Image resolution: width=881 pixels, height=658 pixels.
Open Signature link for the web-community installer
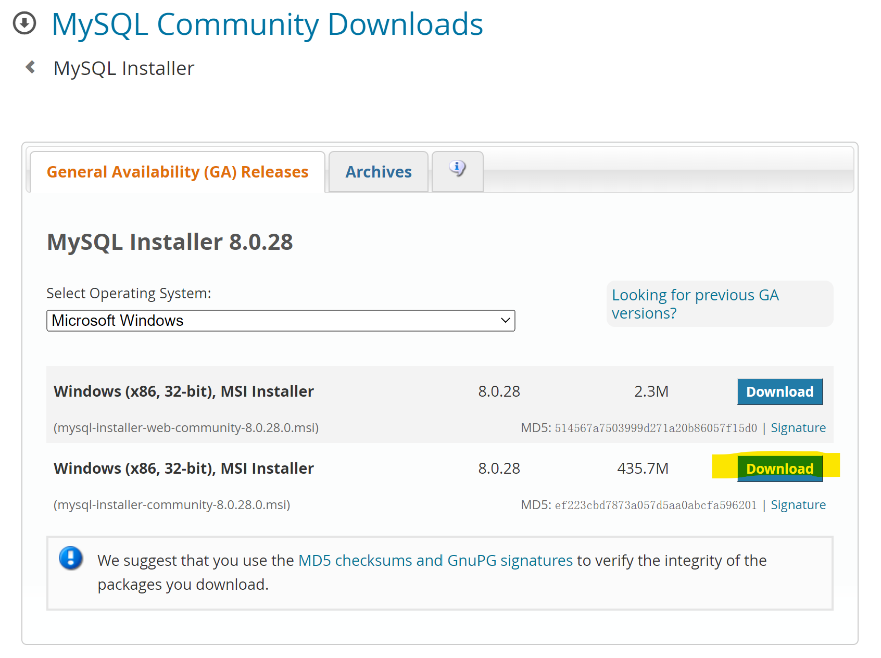(x=798, y=428)
